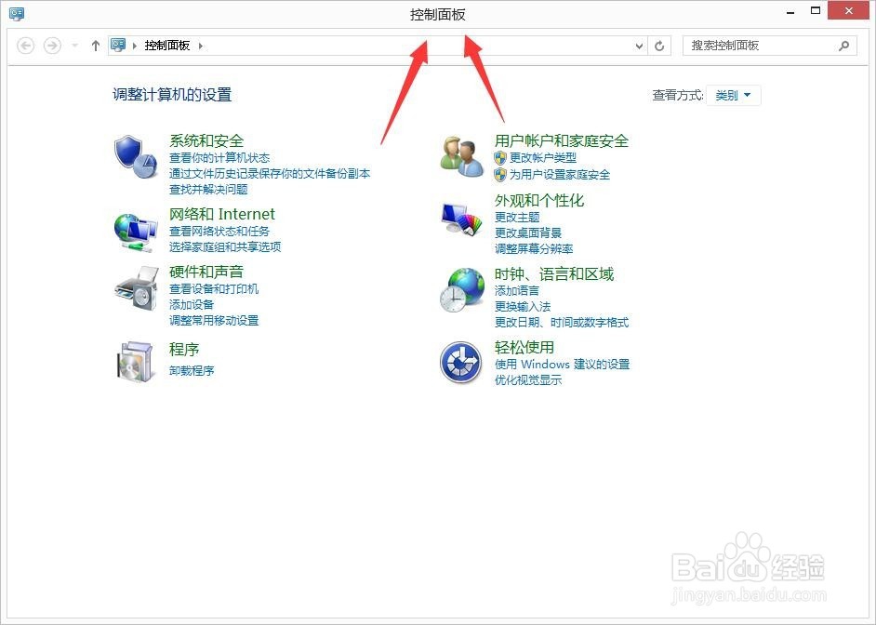Open the Programs icon
The height and width of the screenshot is (625, 876).
(x=137, y=363)
